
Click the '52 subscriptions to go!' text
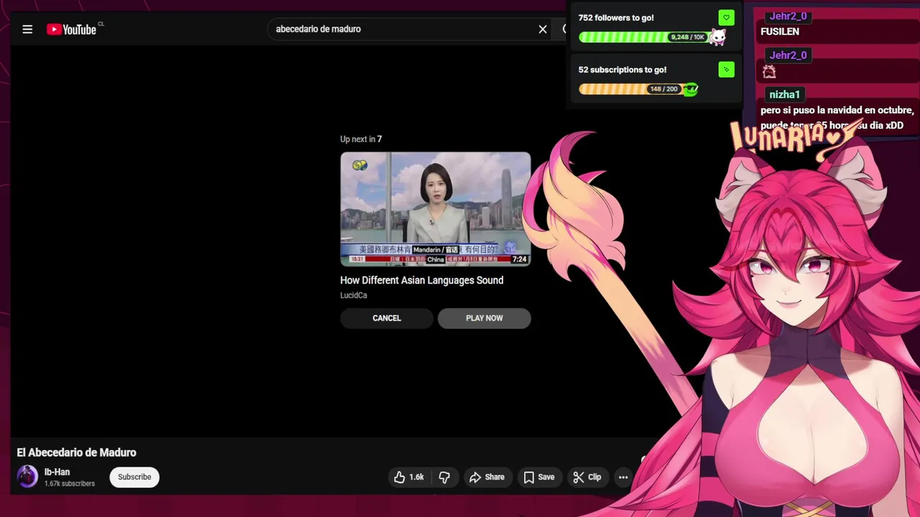(622, 70)
